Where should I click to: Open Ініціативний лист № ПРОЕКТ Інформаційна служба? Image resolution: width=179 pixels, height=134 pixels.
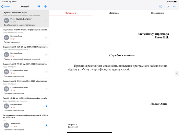tap(25, 36)
